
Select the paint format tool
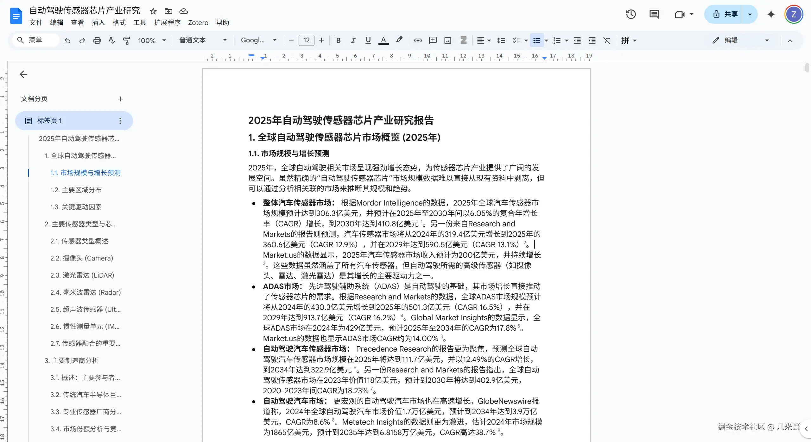(126, 40)
